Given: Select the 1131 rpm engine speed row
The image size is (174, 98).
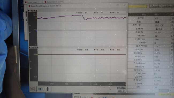Looking at the screenshot, I should point(151,39).
